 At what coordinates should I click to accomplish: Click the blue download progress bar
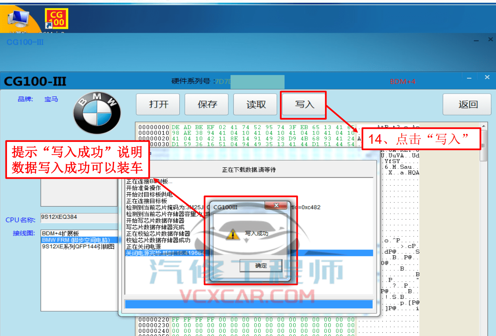tap(248, 304)
